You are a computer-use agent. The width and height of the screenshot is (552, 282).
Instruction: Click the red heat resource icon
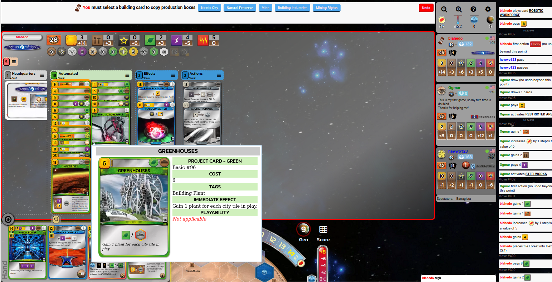click(x=203, y=40)
